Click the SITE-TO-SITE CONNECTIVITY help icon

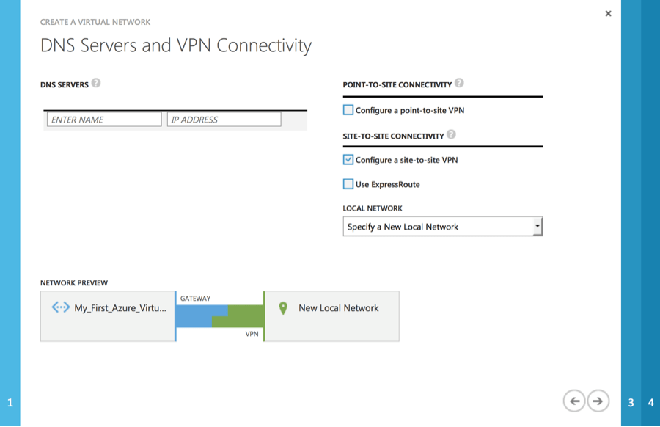tap(450, 134)
